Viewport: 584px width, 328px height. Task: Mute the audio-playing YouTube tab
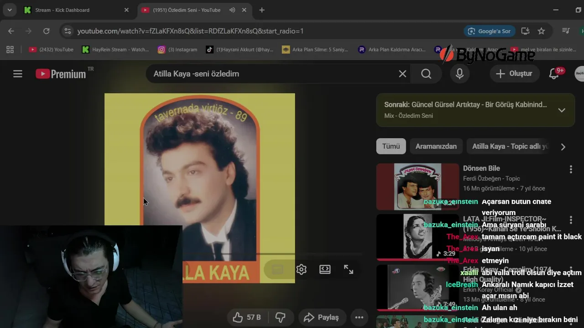pos(232,10)
